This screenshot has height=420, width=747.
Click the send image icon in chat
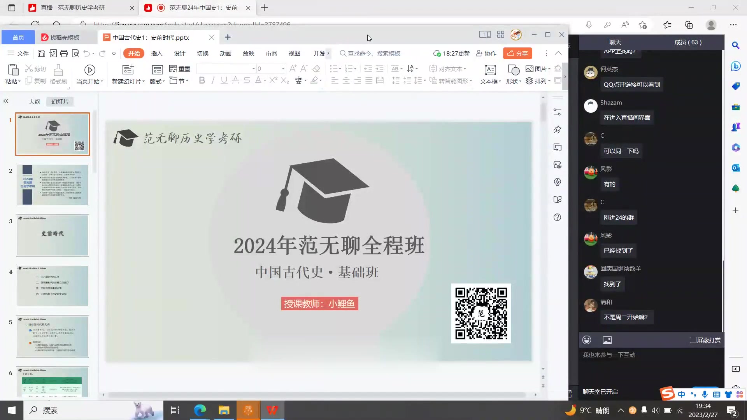(607, 340)
